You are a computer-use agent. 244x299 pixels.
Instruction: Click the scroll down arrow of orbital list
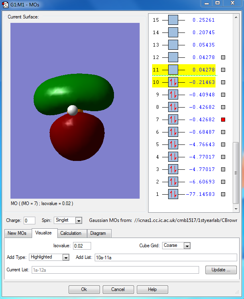236,209
